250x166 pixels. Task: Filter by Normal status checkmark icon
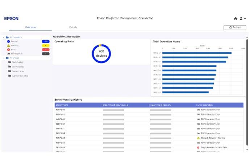[x=8, y=41]
